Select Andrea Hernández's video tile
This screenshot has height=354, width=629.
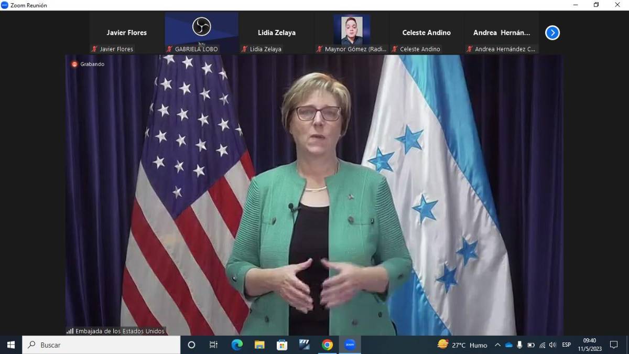click(502, 29)
